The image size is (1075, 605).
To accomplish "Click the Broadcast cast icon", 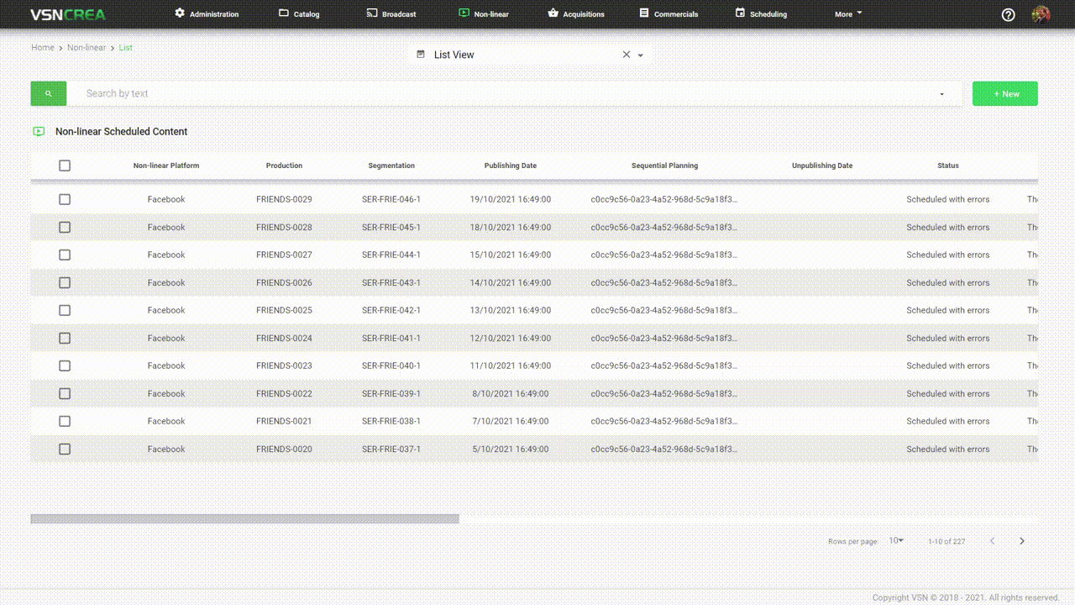I will click(372, 13).
